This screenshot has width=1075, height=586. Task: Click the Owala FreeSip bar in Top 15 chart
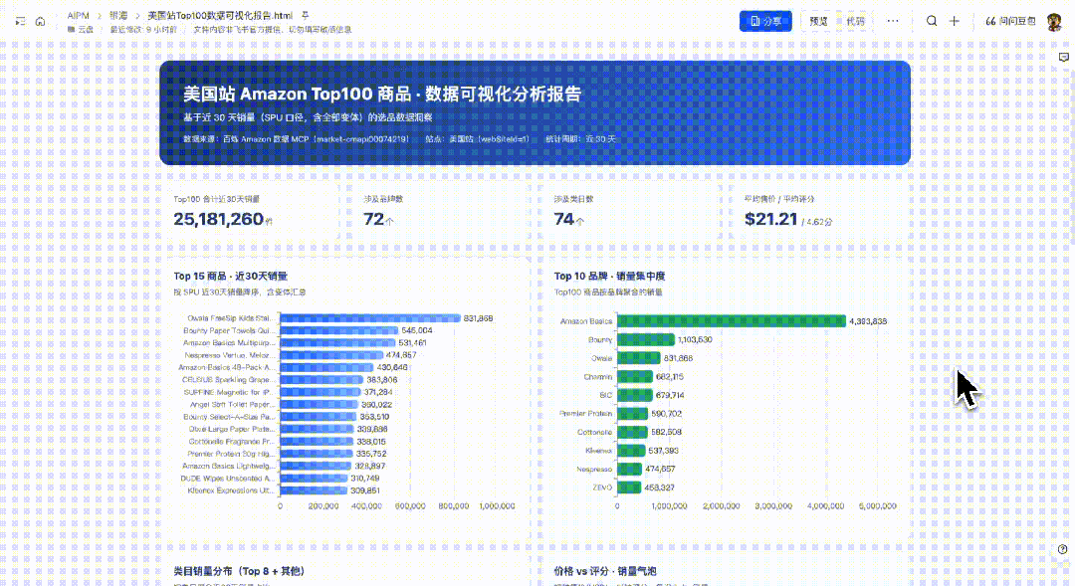click(370, 318)
